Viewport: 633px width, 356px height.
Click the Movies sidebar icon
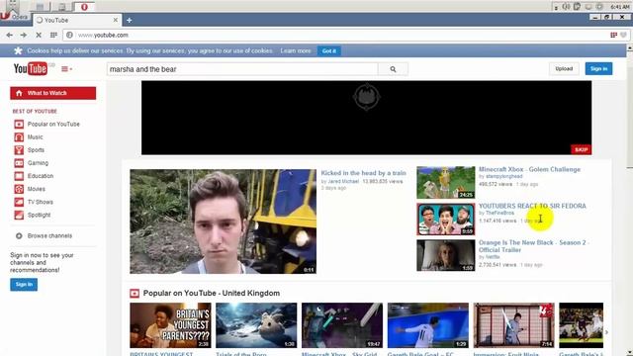click(19, 189)
